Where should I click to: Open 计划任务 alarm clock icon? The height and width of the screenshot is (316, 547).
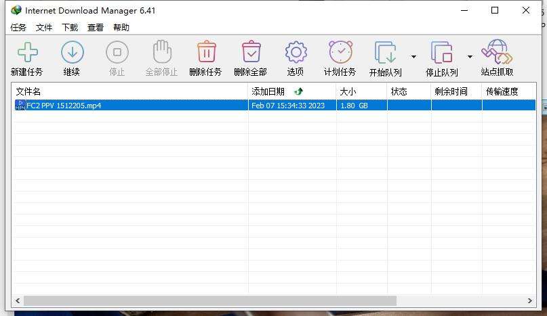(x=340, y=51)
